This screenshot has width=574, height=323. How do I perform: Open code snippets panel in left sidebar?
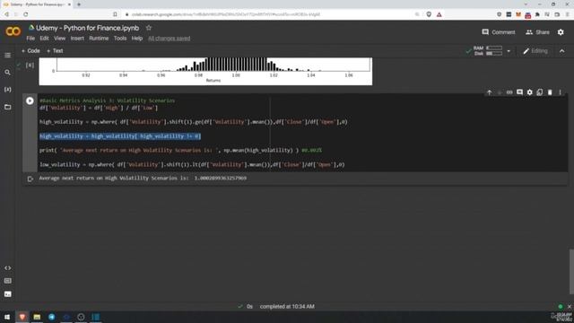(7, 268)
